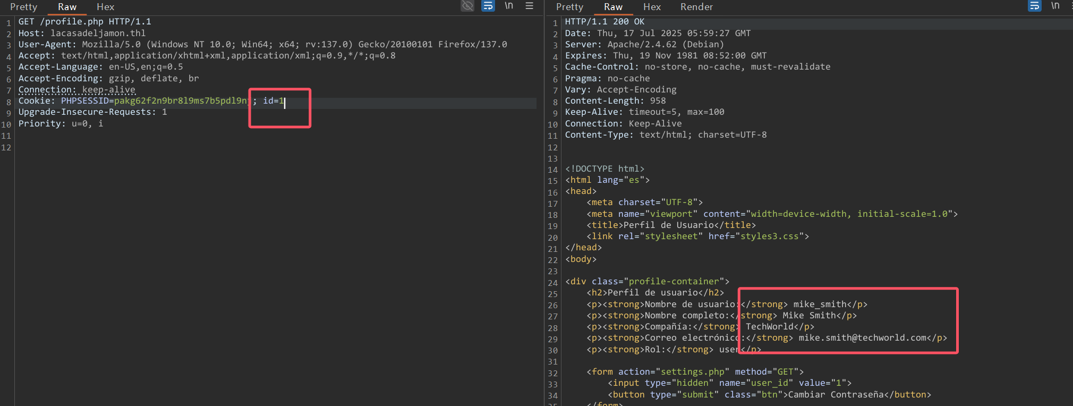Click the 'Server: Apache/2.4.62 (Debian)' header
Screen dimensions: 1073x406
[644, 45]
